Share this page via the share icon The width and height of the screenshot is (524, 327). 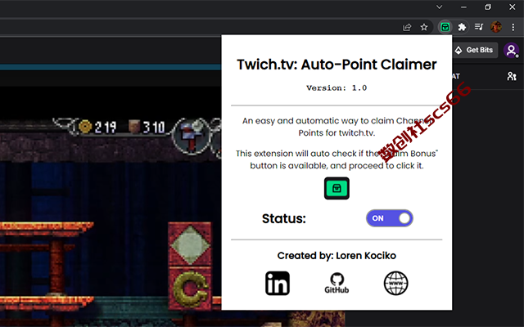407,27
